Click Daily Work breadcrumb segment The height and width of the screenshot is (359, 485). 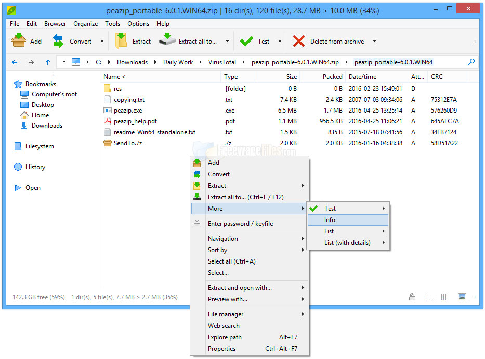point(178,62)
